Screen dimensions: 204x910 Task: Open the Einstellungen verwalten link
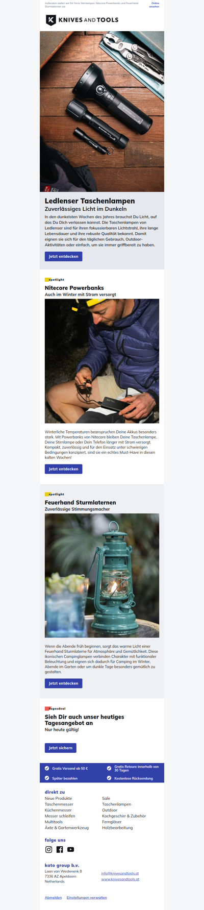(87, 897)
